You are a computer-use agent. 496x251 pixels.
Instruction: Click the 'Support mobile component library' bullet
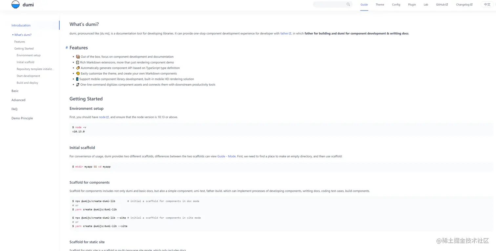tap(135, 79)
